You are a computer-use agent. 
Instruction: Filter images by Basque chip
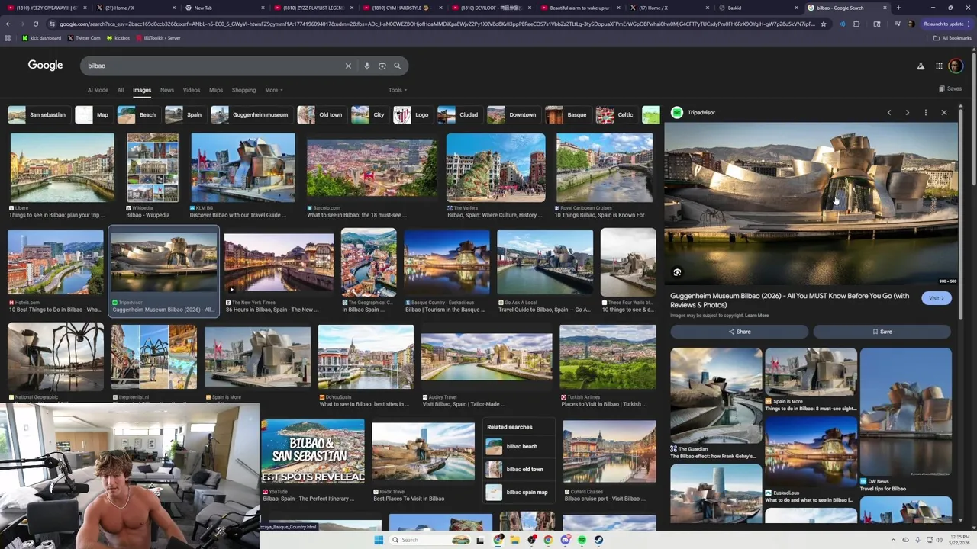pos(567,114)
